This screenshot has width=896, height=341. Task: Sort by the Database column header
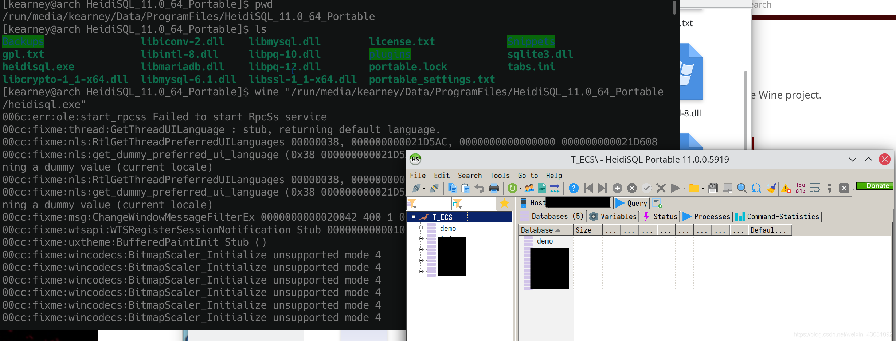click(545, 230)
